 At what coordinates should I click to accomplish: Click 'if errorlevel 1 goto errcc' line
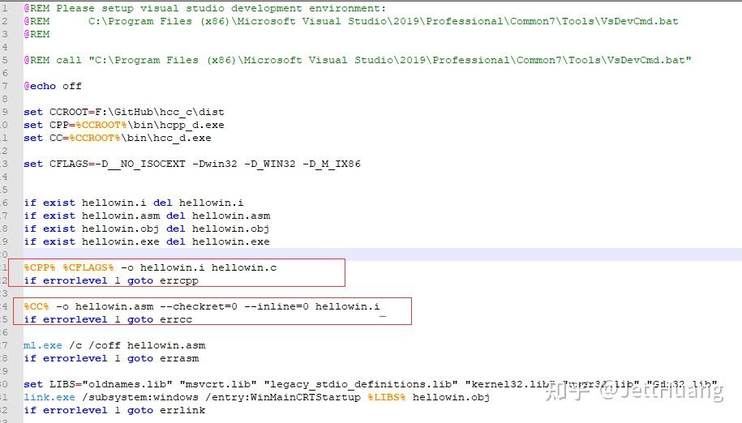tap(108, 319)
